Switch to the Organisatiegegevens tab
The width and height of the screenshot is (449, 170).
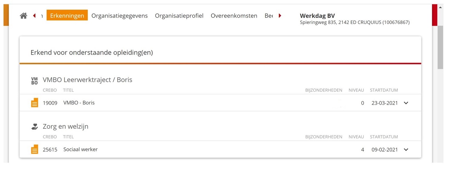coord(119,16)
